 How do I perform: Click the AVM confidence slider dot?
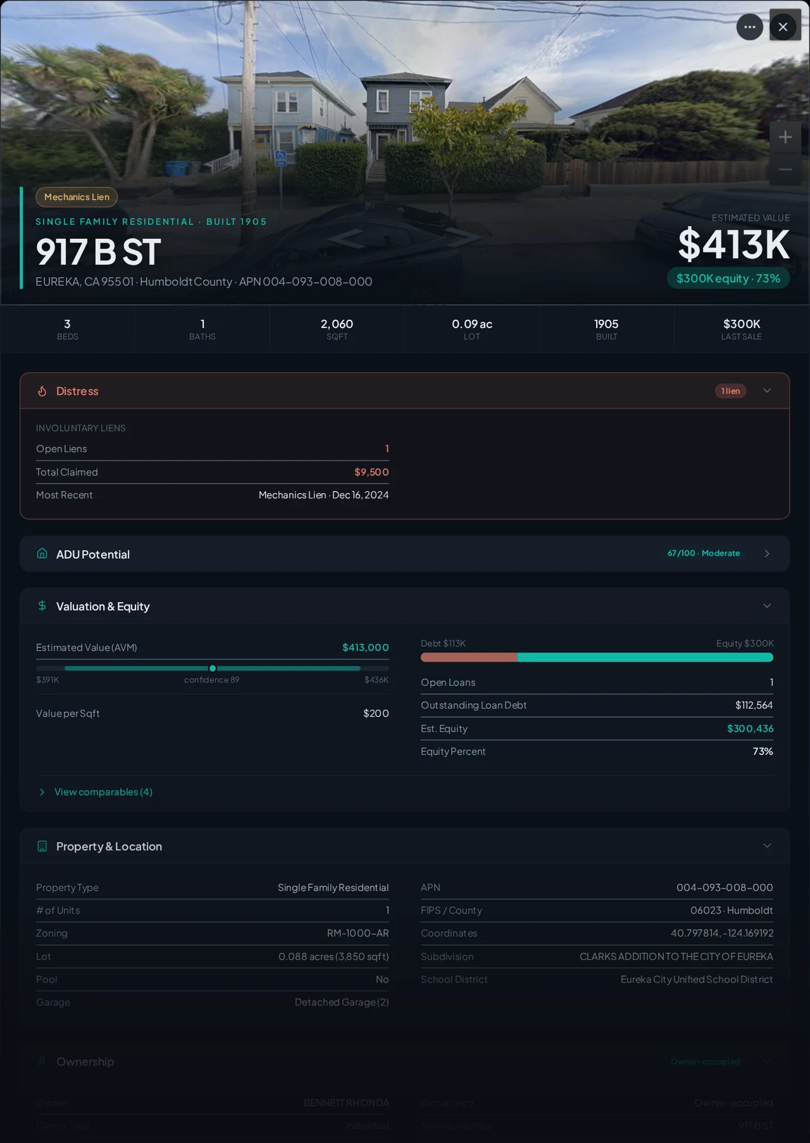click(212, 668)
